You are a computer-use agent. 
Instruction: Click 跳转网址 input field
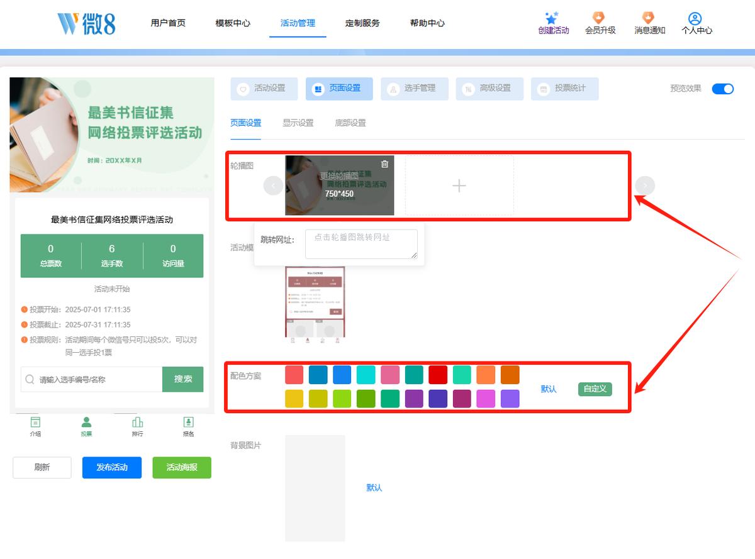pyautogui.click(x=361, y=244)
